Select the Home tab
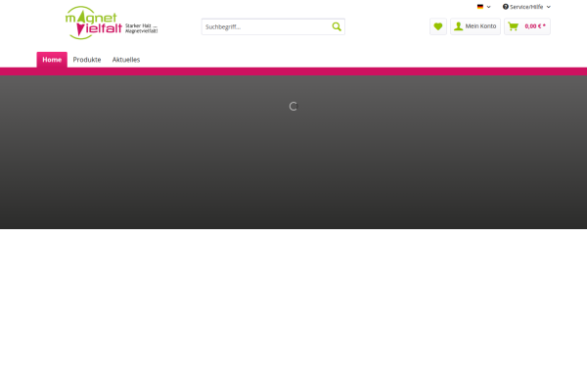The width and height of the screenshot is (587, 367). [x=52, y=60]
